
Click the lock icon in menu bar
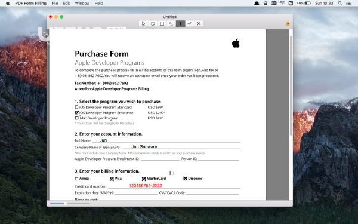(266, 3)
